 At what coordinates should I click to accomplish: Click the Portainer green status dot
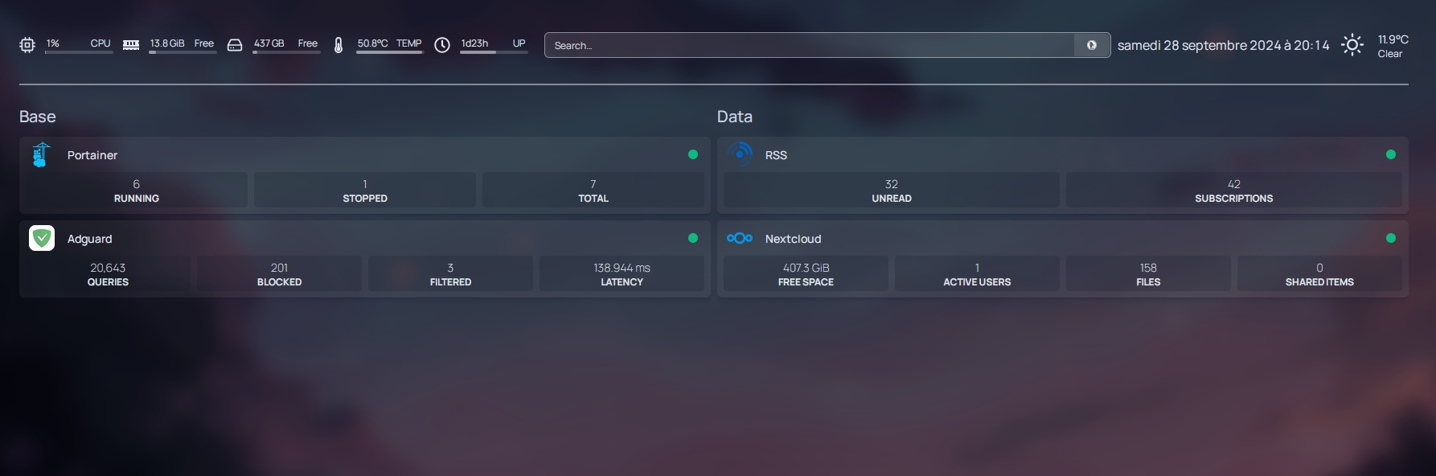(x=693, y=154)
